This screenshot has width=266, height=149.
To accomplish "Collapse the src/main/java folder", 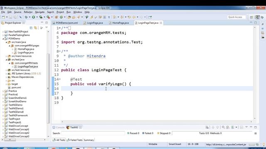I will (6, 42).
